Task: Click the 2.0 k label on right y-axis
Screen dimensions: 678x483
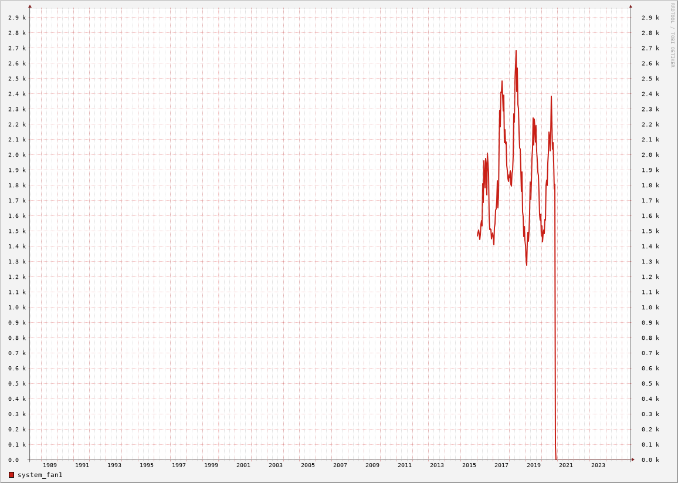Action: [650, 155]
